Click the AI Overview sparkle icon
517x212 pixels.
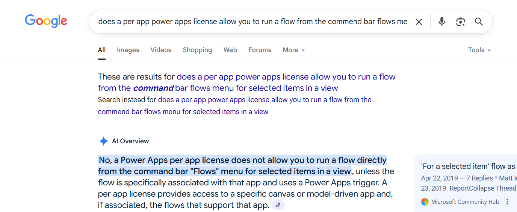[103, 141]
